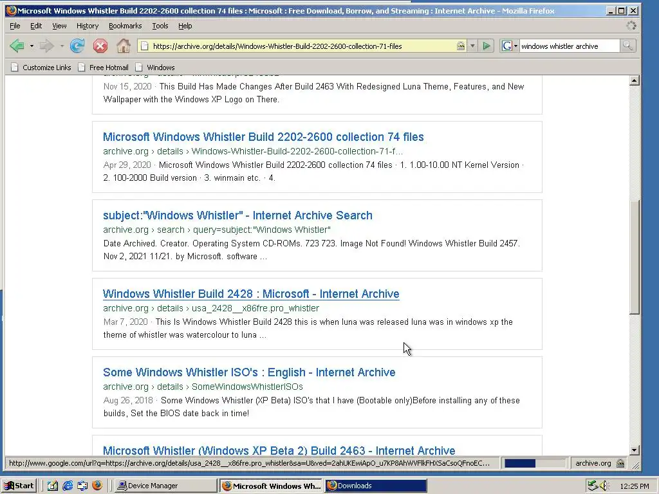The width and height of the screenshot is (659, 494).
Task: Switch to the Downloads taskbar window
Action: tap(376, 486)
